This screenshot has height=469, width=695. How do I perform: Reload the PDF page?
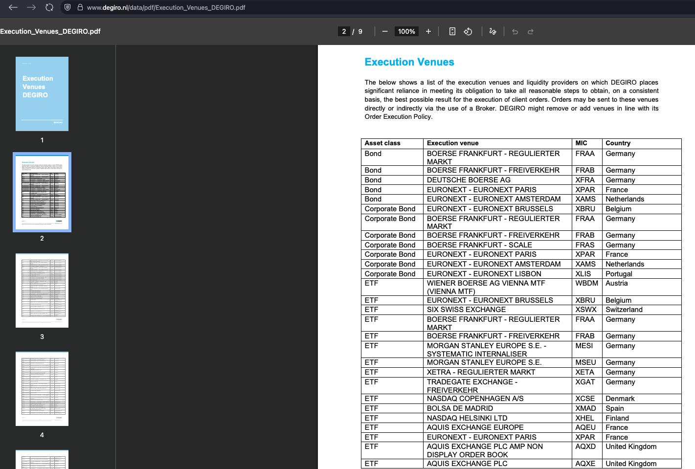pyautogui.click(x=49, y=7)
